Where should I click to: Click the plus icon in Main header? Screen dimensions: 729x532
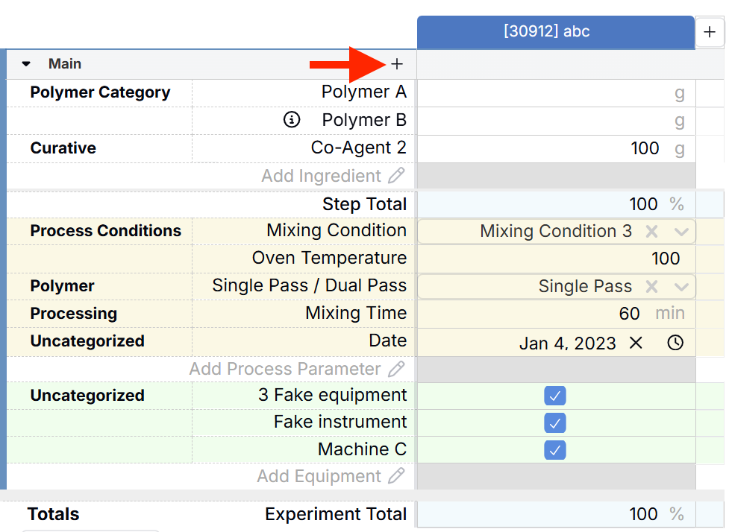396,64
